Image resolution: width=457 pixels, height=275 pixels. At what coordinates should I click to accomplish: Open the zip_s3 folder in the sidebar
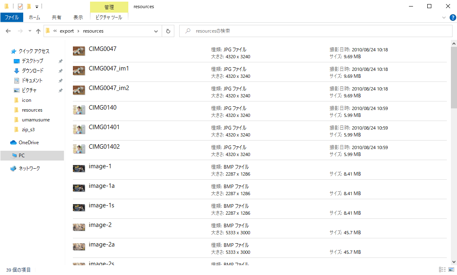coord(28,130)
